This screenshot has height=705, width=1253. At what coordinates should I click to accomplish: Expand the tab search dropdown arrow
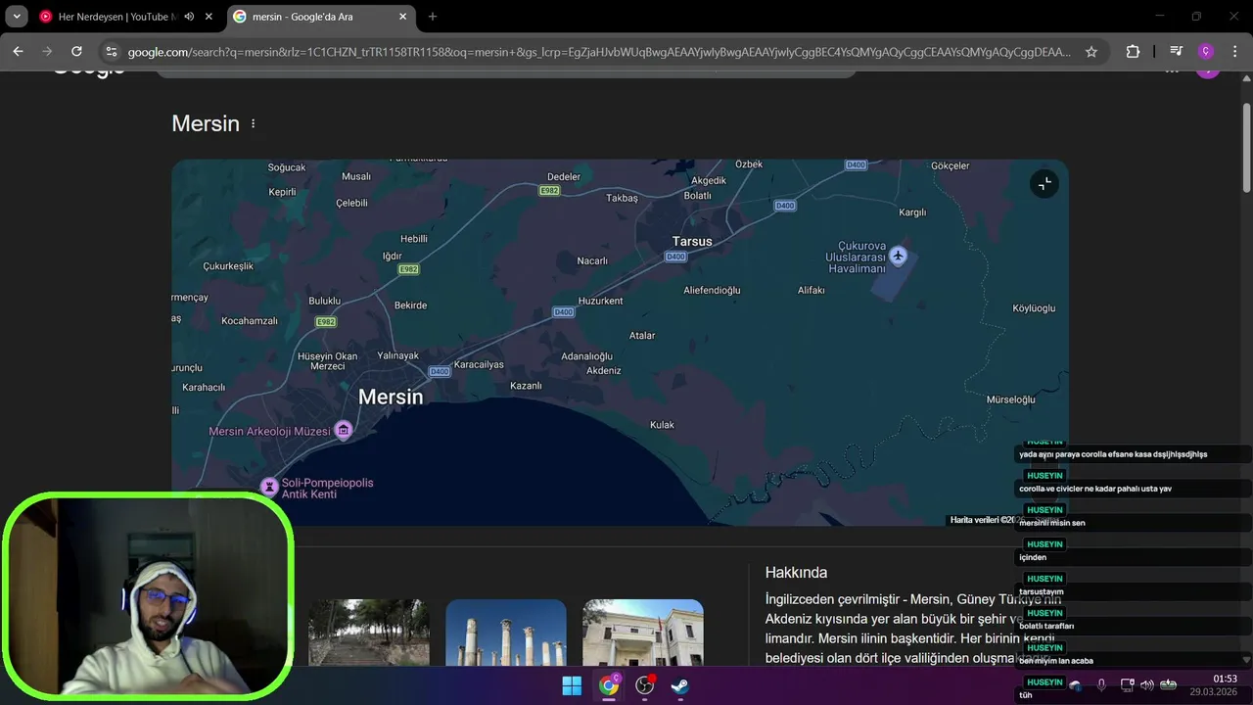click(x=17, y=17)
